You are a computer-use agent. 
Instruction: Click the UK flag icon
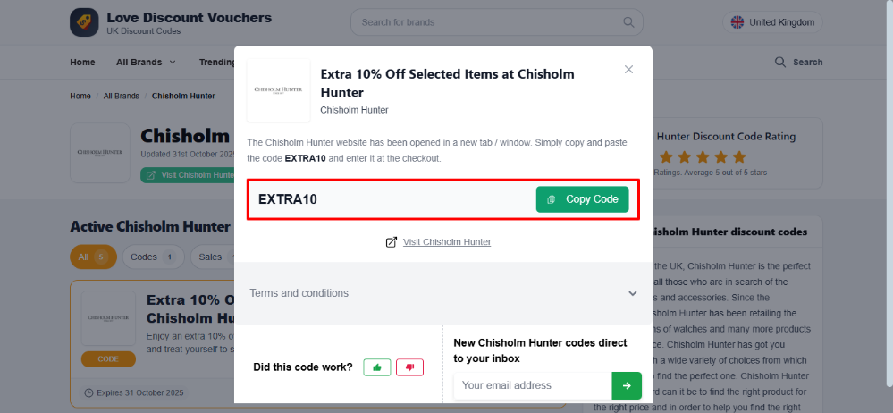pyautogui.click(x=737, y=22)
